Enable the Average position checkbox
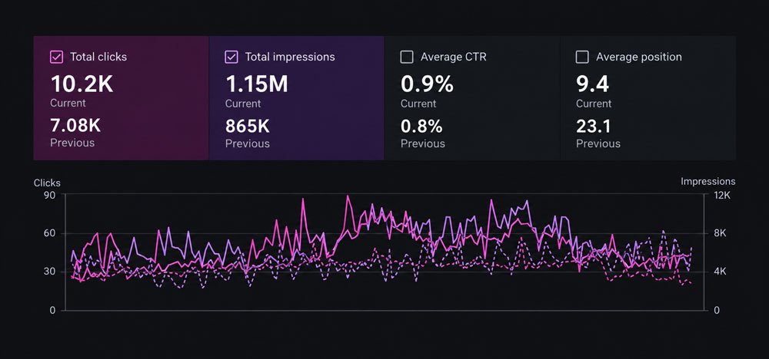769x359 pixels. coord(582,58)
